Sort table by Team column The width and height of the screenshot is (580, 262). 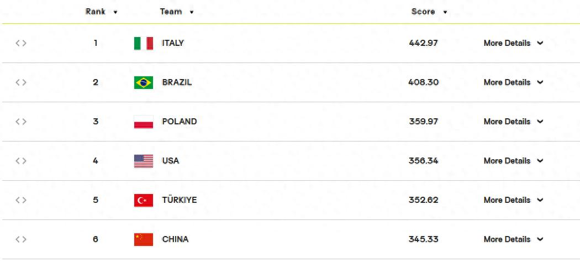pyautogui.click(x=177, y=12)
